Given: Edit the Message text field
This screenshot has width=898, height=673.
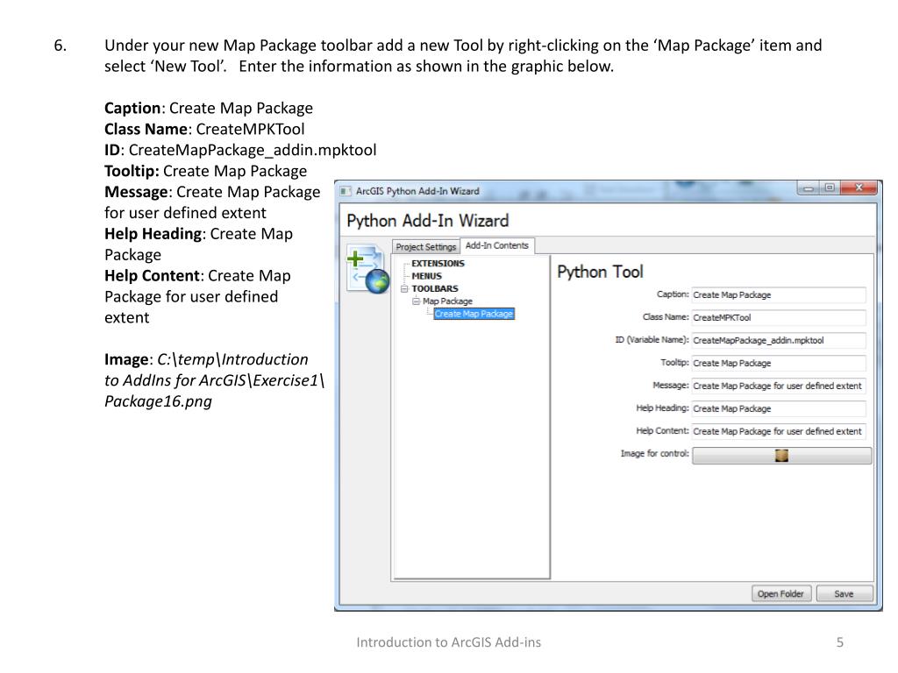Looking at the screenshot, I should (x=779, y=386).
